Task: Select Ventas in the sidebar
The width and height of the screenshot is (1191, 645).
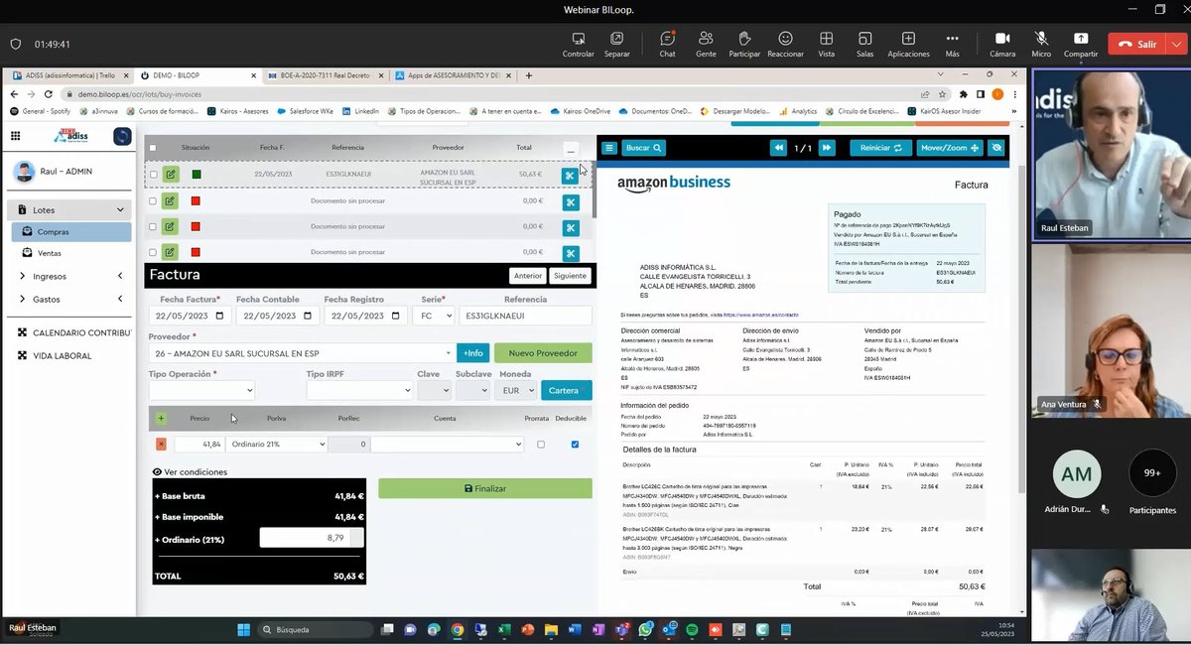Action: (71, 254)
